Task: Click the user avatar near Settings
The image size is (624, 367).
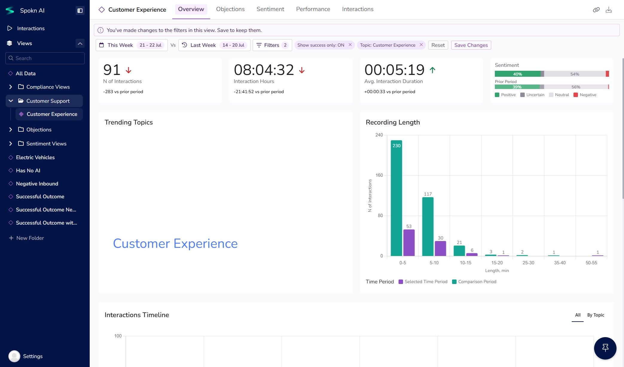Action: (14, 356)
